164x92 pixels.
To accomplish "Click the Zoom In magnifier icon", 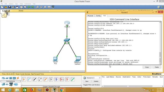I will coord(37,7).
